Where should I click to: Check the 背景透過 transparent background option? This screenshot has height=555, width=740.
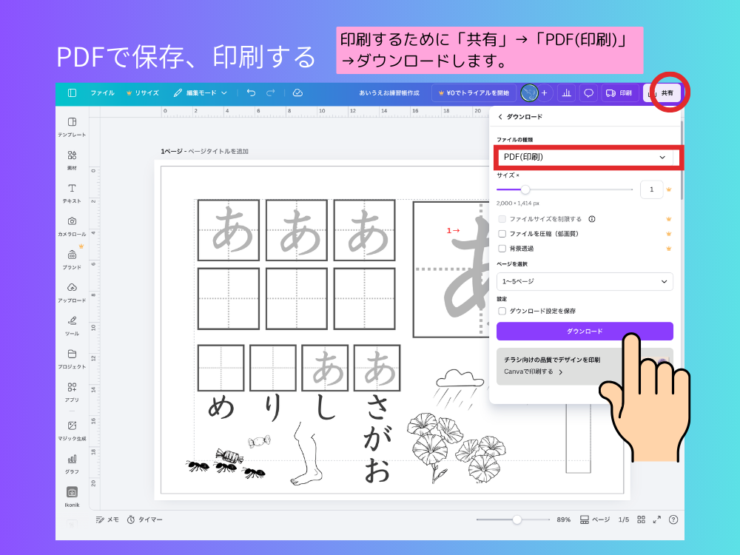coord(504,248)
